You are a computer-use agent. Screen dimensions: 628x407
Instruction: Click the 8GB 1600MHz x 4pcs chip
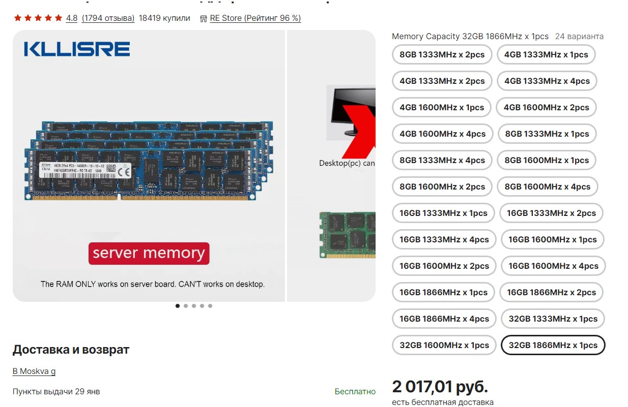pos(548,186)
